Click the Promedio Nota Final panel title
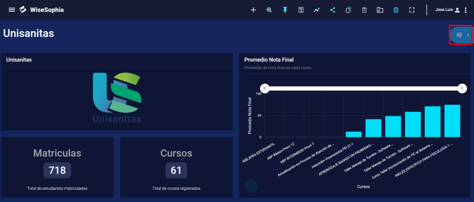Viewport: 474px width, 202px height. (269, 60)
